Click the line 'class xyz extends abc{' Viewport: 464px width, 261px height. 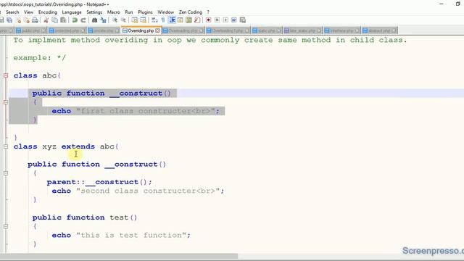pyautogui.click(x=66, y=146)
